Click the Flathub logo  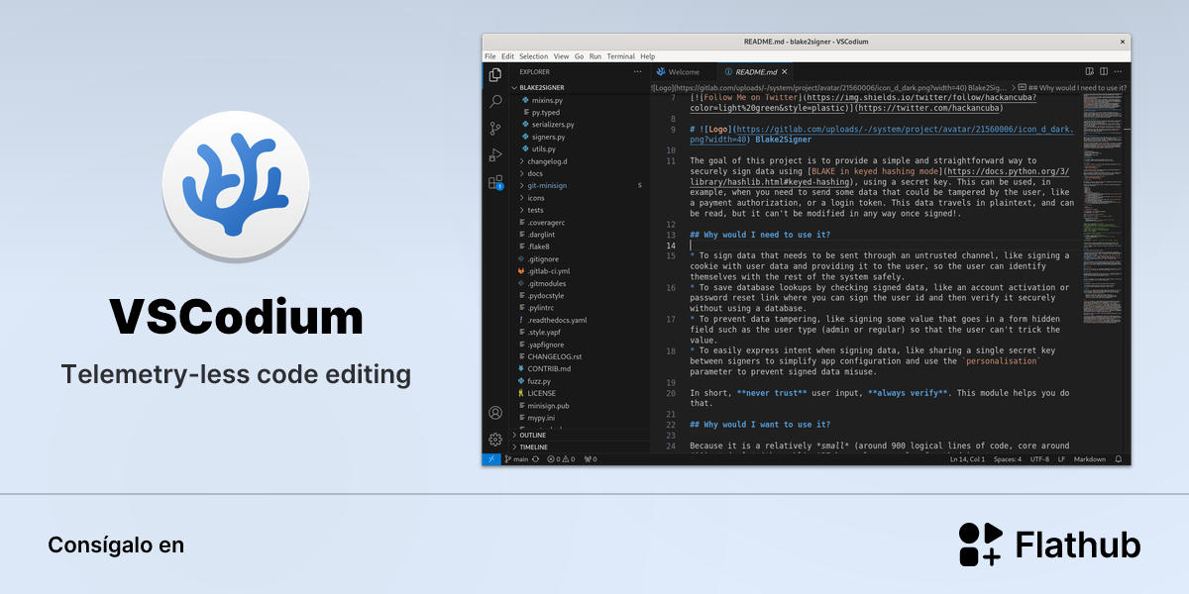[x=1049, y=544]
